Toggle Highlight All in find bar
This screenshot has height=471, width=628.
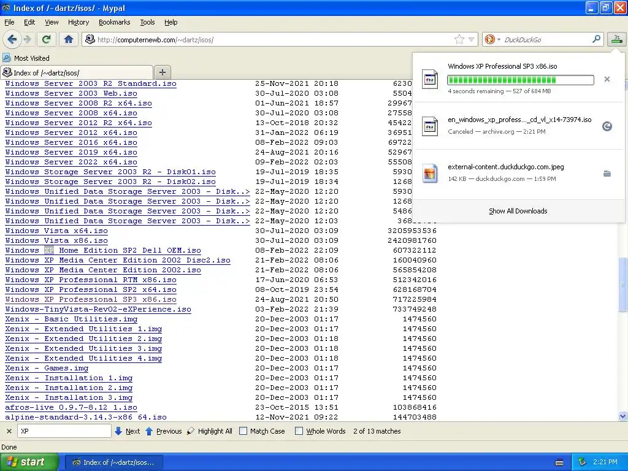tap(210, 431)
